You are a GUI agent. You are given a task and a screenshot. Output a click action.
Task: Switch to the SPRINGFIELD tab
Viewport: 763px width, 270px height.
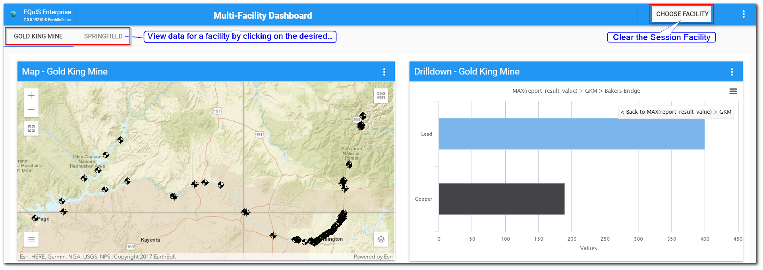pos(103,36)
